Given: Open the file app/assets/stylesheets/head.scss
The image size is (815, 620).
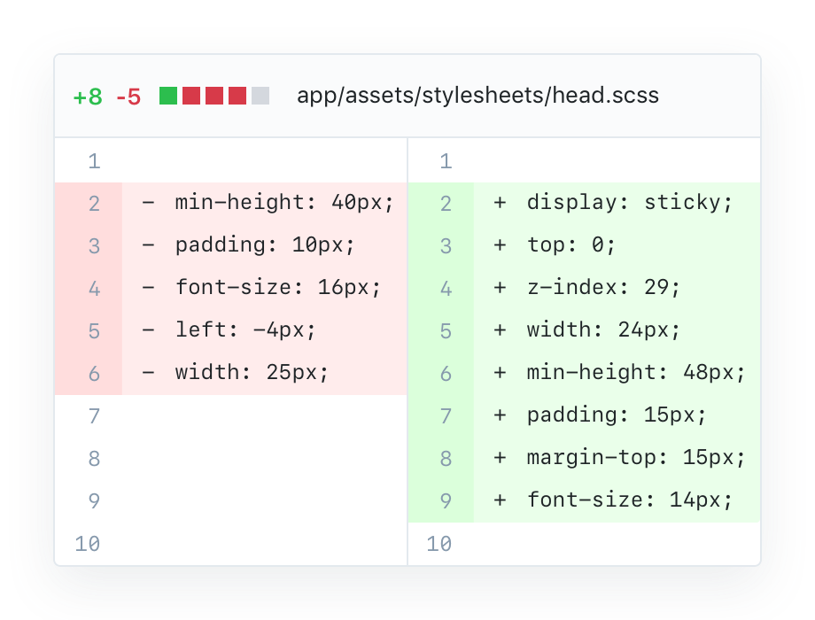Looking at the screenshot, I should 478,96.
